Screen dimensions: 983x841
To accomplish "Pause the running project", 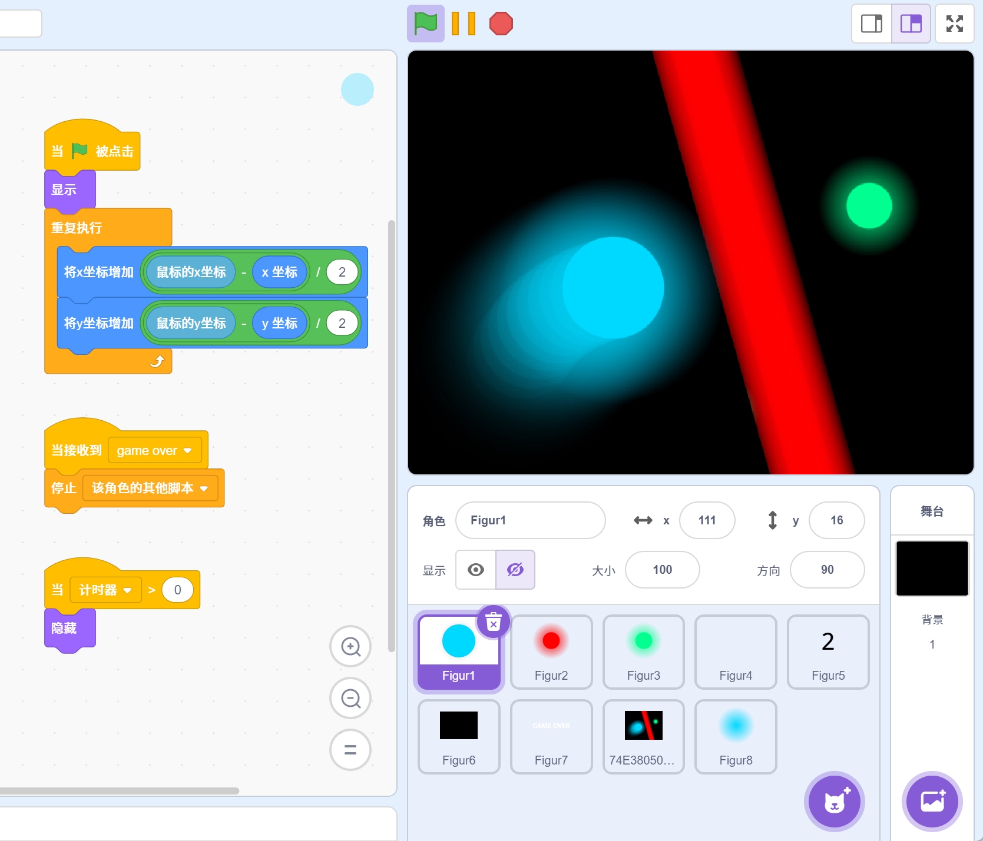I will [x=463, y=24].
